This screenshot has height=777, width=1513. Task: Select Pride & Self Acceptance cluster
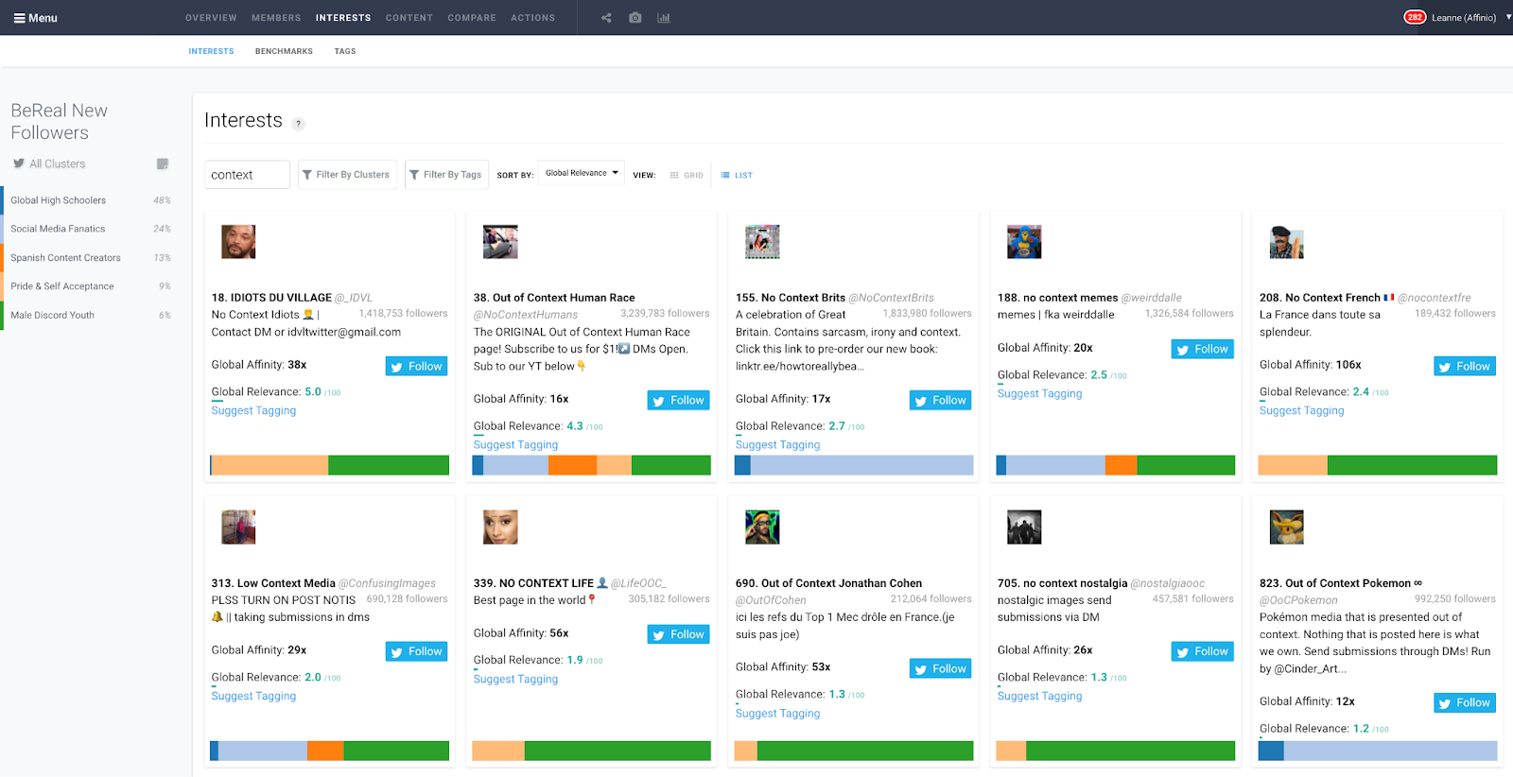tap(89, 286)
